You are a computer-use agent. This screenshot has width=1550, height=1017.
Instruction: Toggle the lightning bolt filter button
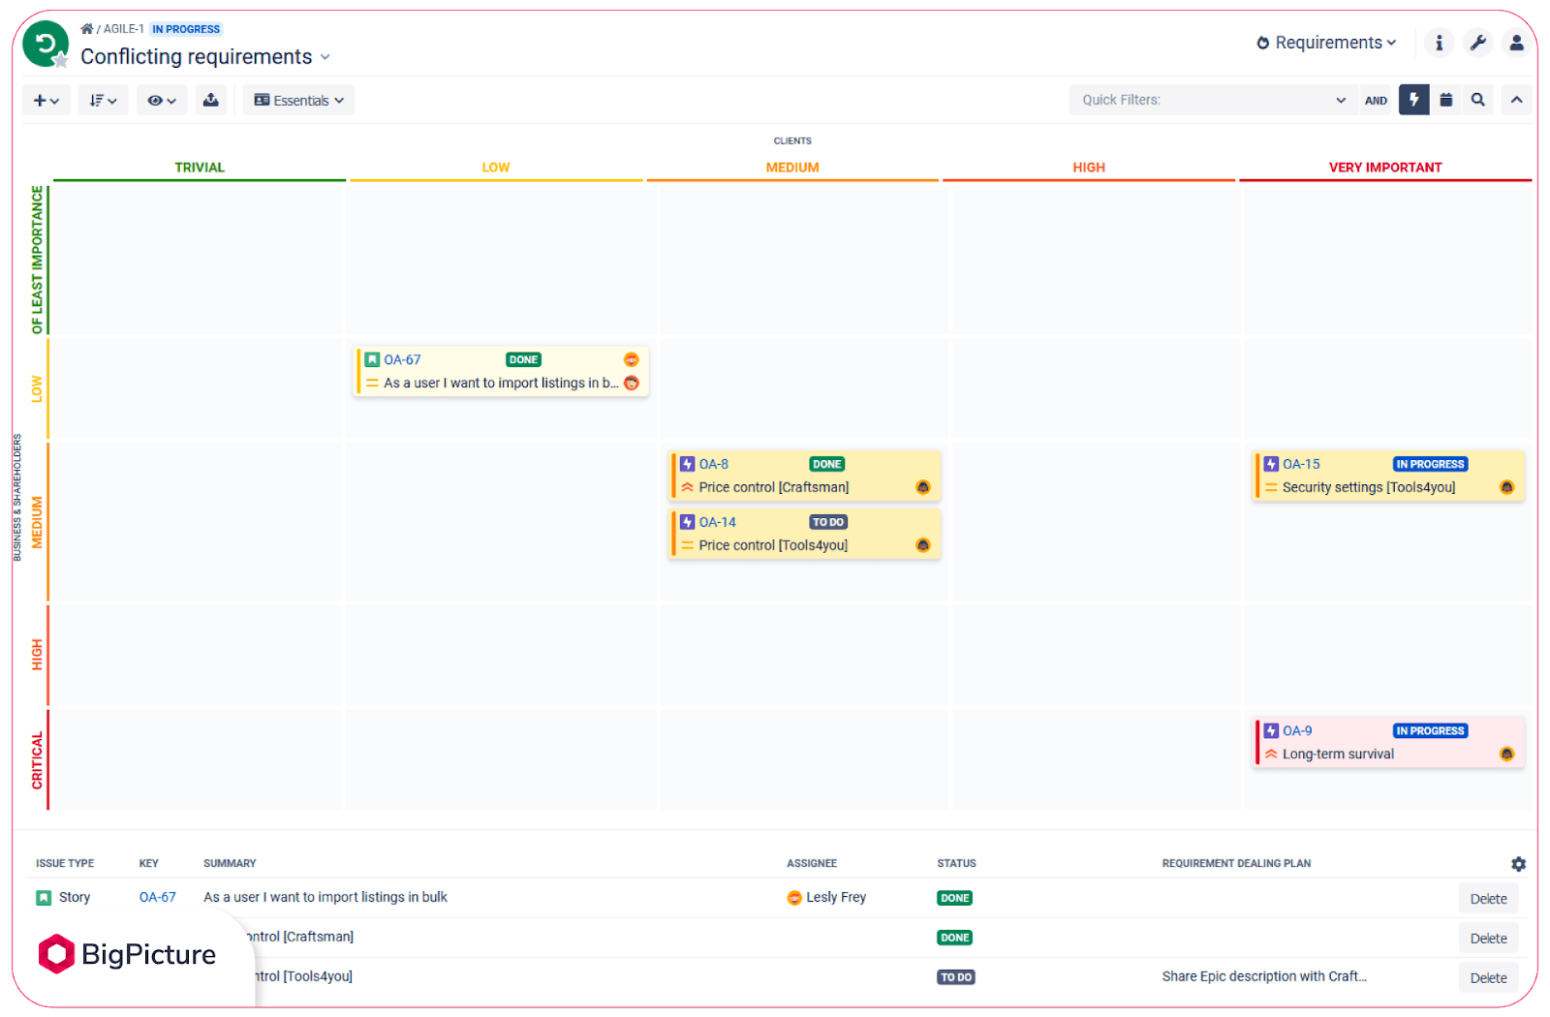tap(1414, 100)
